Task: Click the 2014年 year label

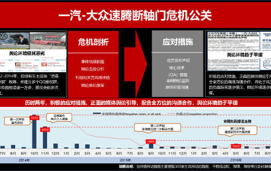Action: pyautogui.click(x=24, y=160)
